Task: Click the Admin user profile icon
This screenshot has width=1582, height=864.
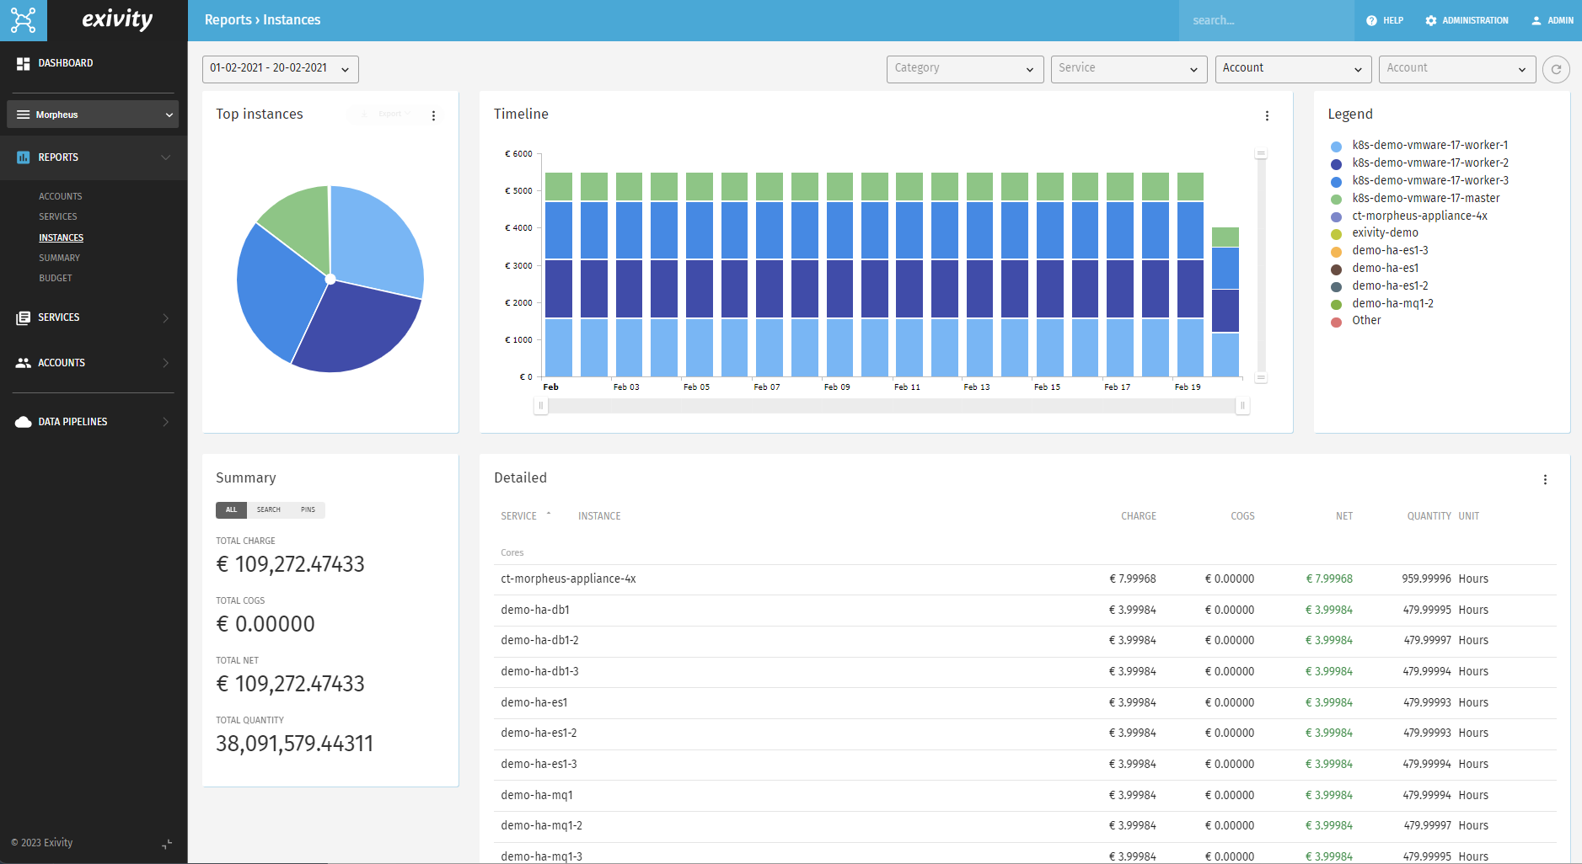Action: 1536,20
